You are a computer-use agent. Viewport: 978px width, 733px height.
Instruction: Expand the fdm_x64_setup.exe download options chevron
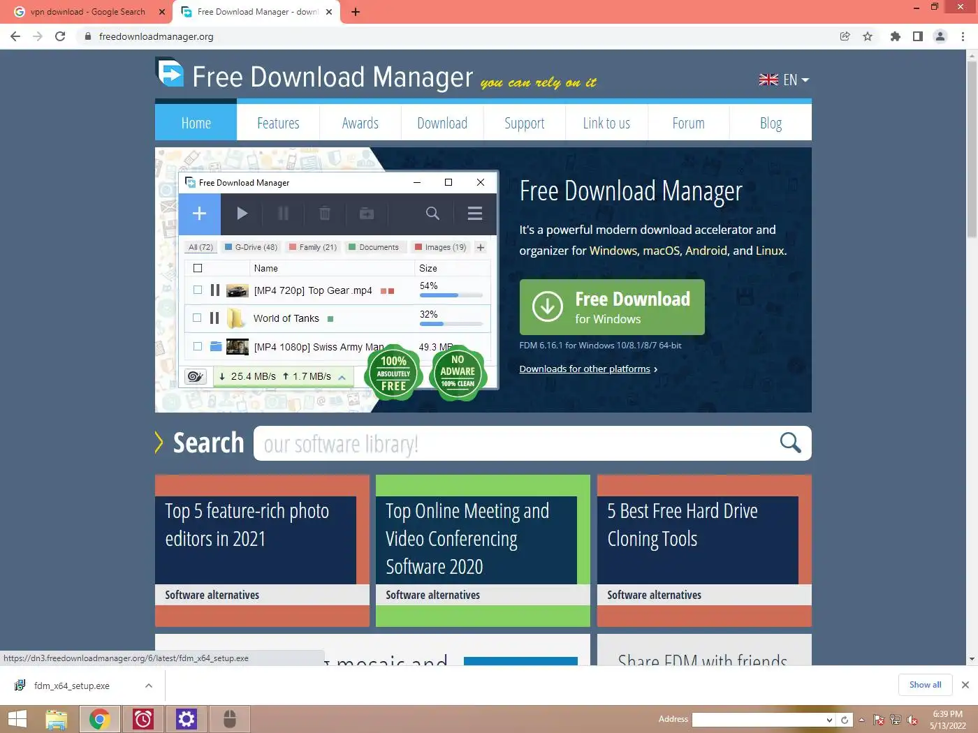click(x=149, y=686)
